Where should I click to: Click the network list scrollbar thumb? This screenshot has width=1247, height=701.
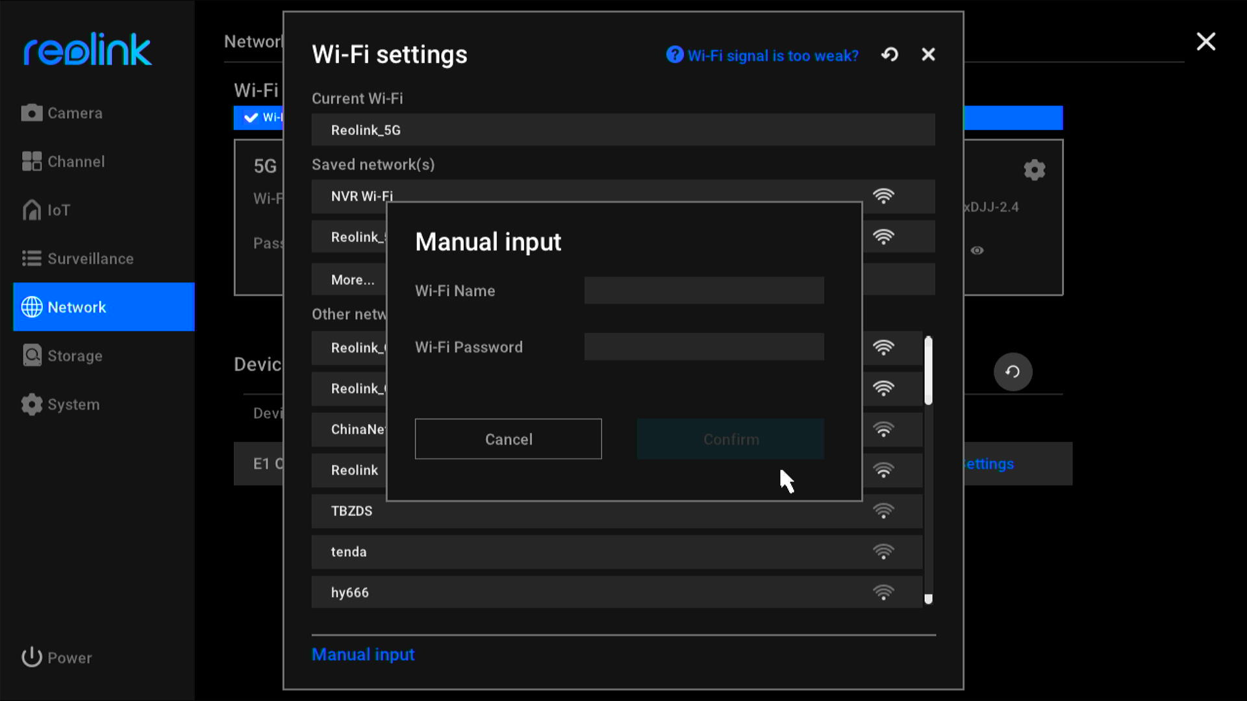929,371
